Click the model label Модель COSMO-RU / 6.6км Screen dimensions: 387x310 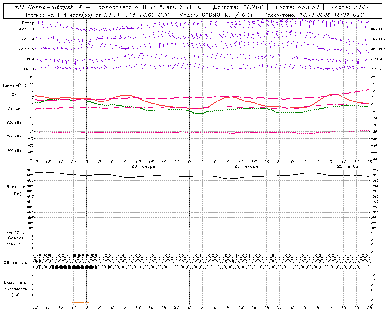click(218, 15)
